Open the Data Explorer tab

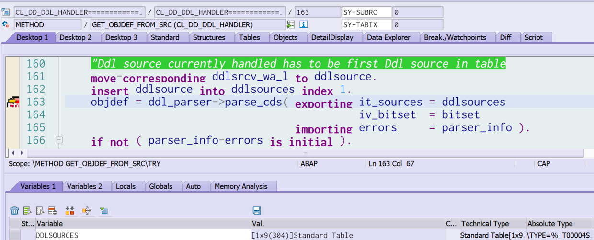pos(388,37)
